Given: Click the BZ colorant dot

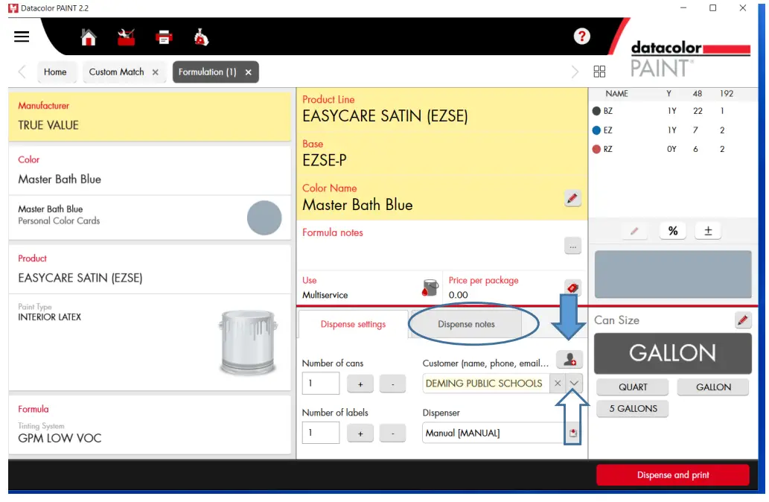Looking at the screenshot, I should 596,111.
